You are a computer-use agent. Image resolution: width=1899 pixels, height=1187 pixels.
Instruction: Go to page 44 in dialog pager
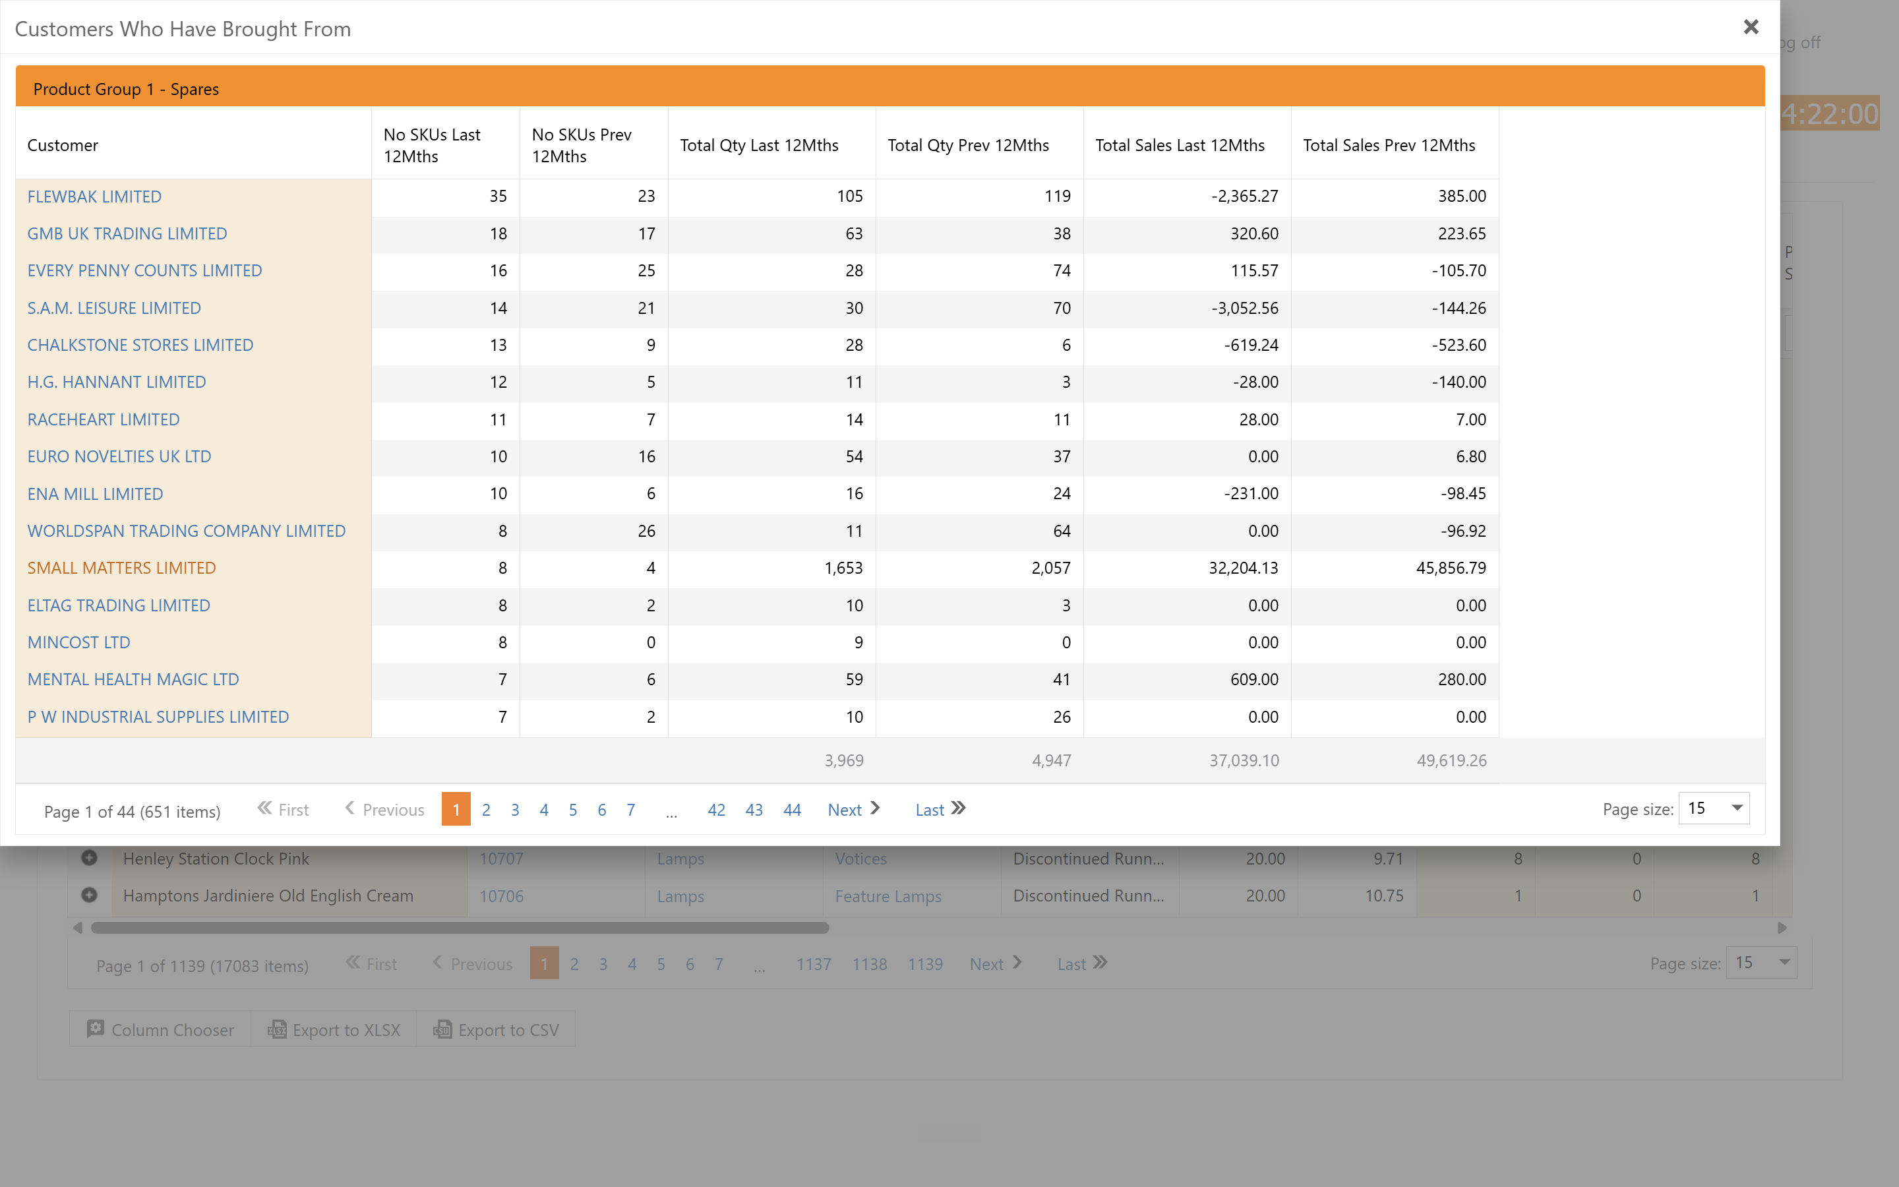coord(792,809)
